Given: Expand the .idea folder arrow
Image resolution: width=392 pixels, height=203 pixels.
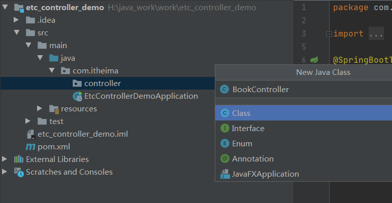Looking at the screenshot, I should 16,20.
